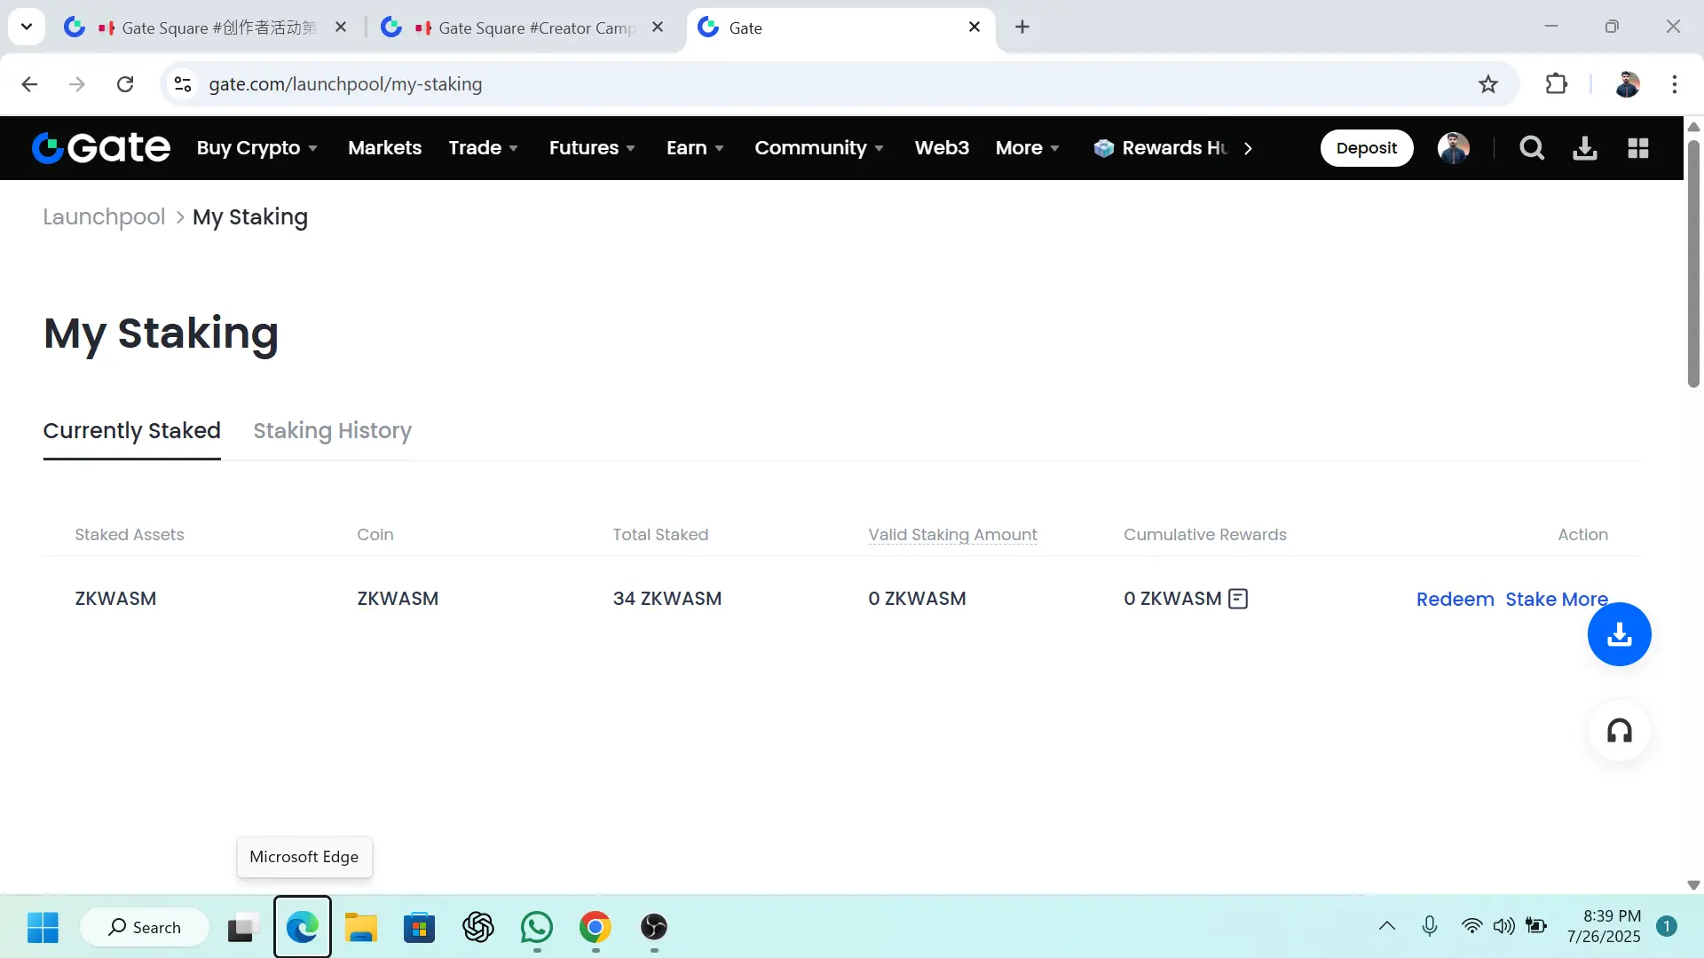Click the Valid Staking Amount column header

[x=952, y=535]
